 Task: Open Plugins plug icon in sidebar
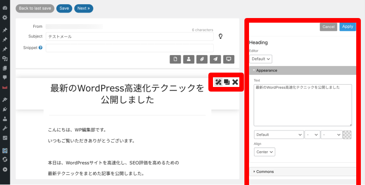point(5,109)
